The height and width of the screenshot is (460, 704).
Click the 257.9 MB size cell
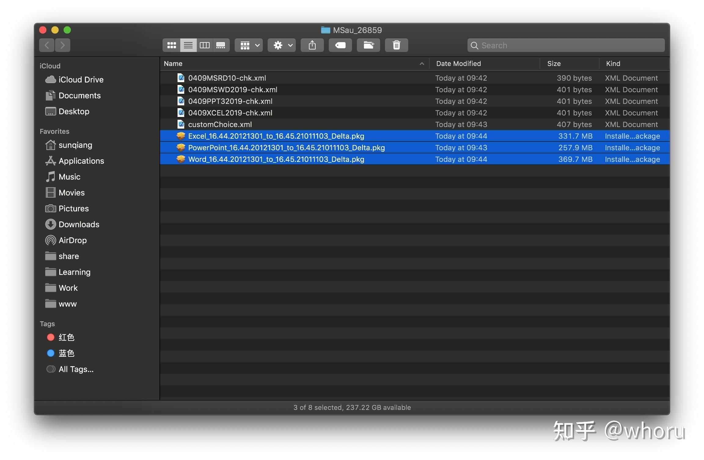pyautogui.click(x=575, y=148)
